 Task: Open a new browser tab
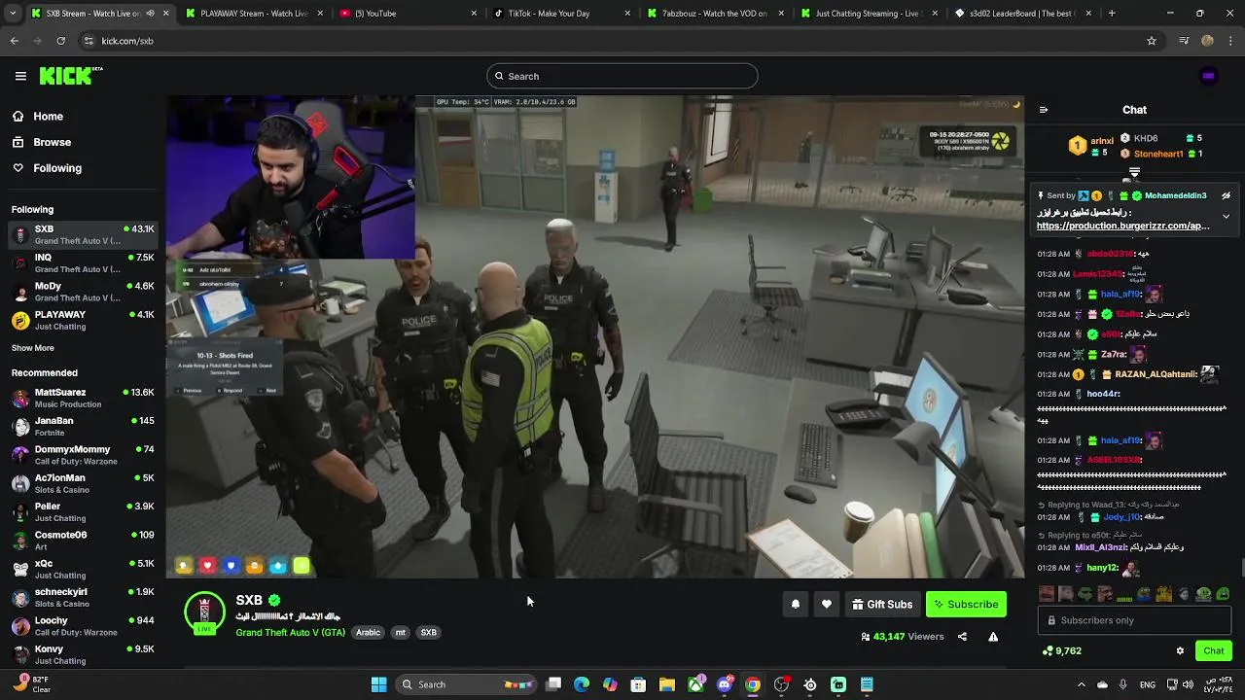[x=1112, y=14]
